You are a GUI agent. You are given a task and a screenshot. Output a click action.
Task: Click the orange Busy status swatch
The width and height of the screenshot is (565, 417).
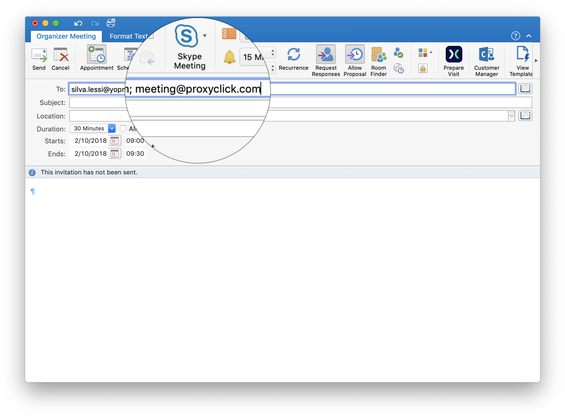(229, 33)
